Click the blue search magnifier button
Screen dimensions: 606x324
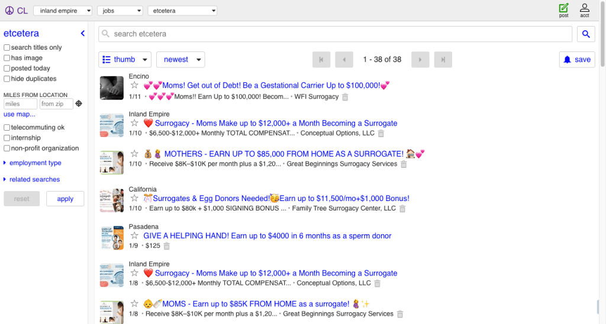point(586,34)
